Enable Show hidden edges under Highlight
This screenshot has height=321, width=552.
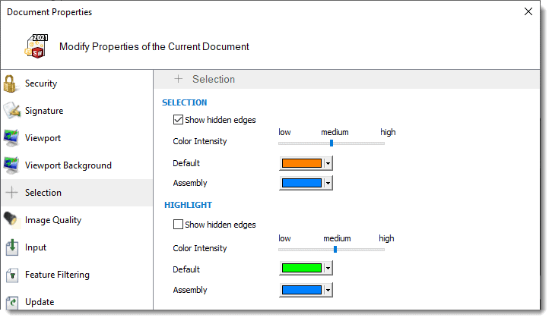[179, 225]
